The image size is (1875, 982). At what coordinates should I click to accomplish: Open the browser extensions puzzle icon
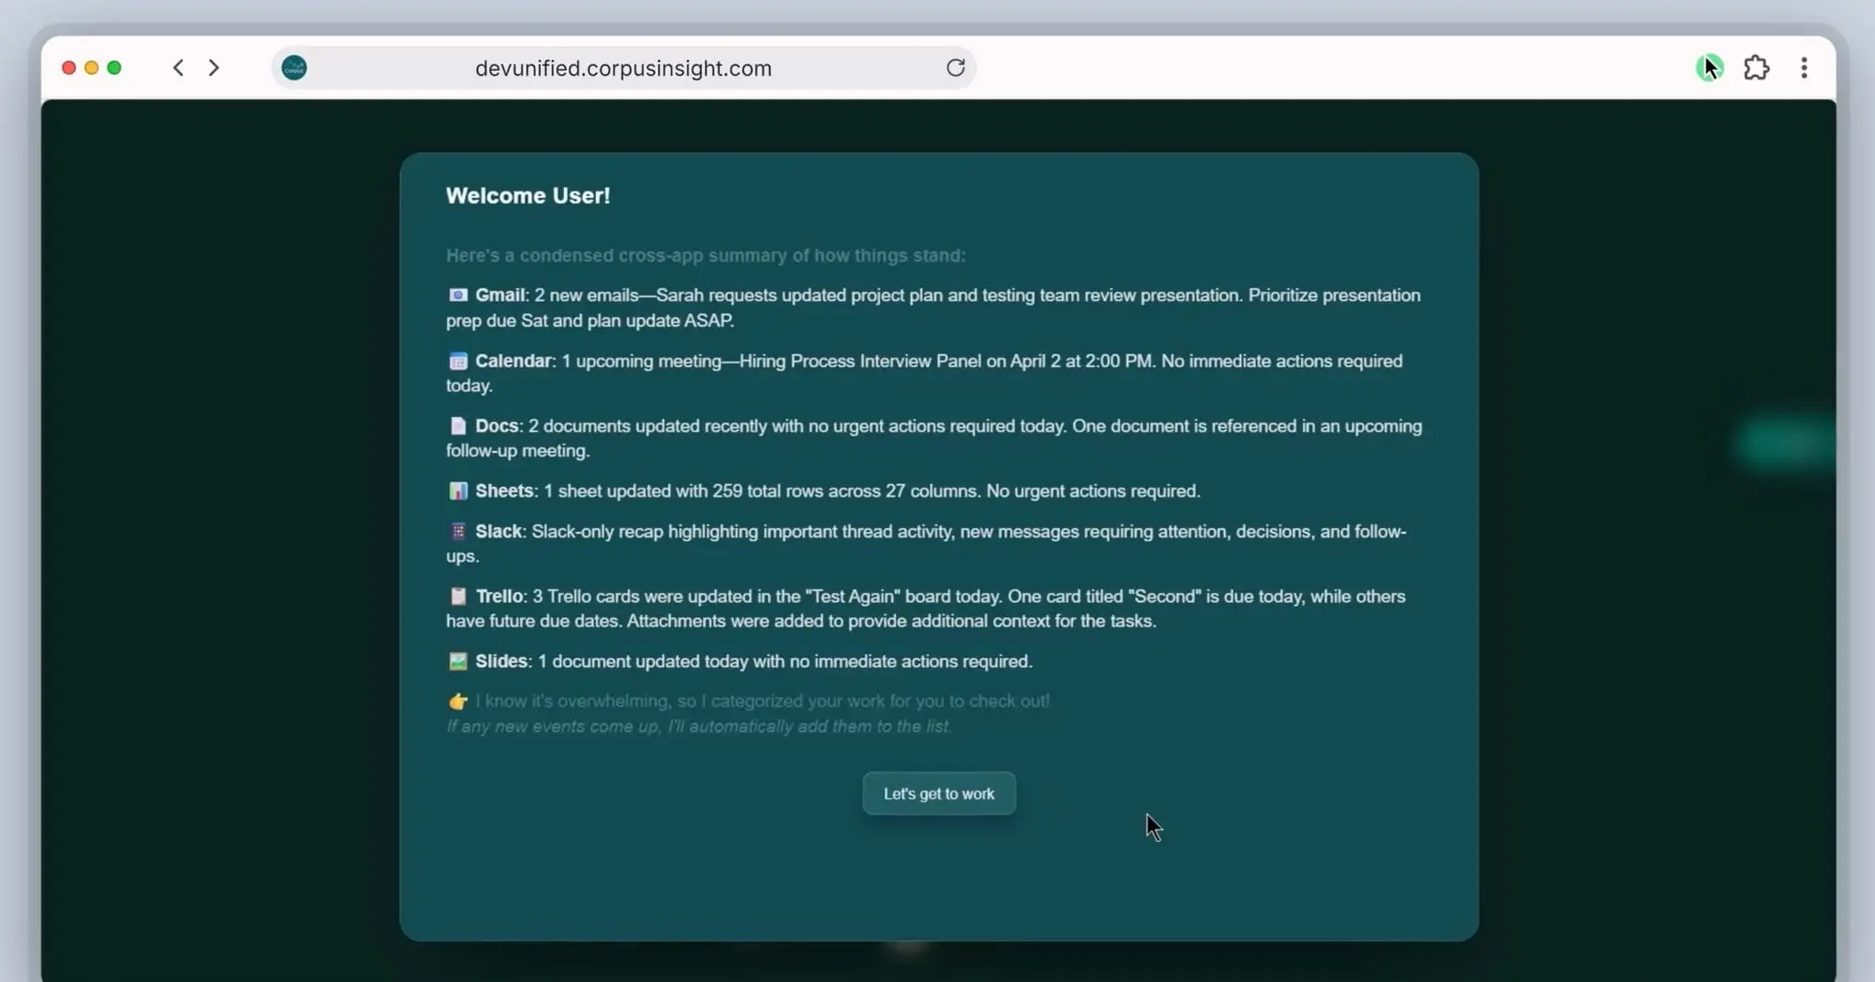(1756, 68)
